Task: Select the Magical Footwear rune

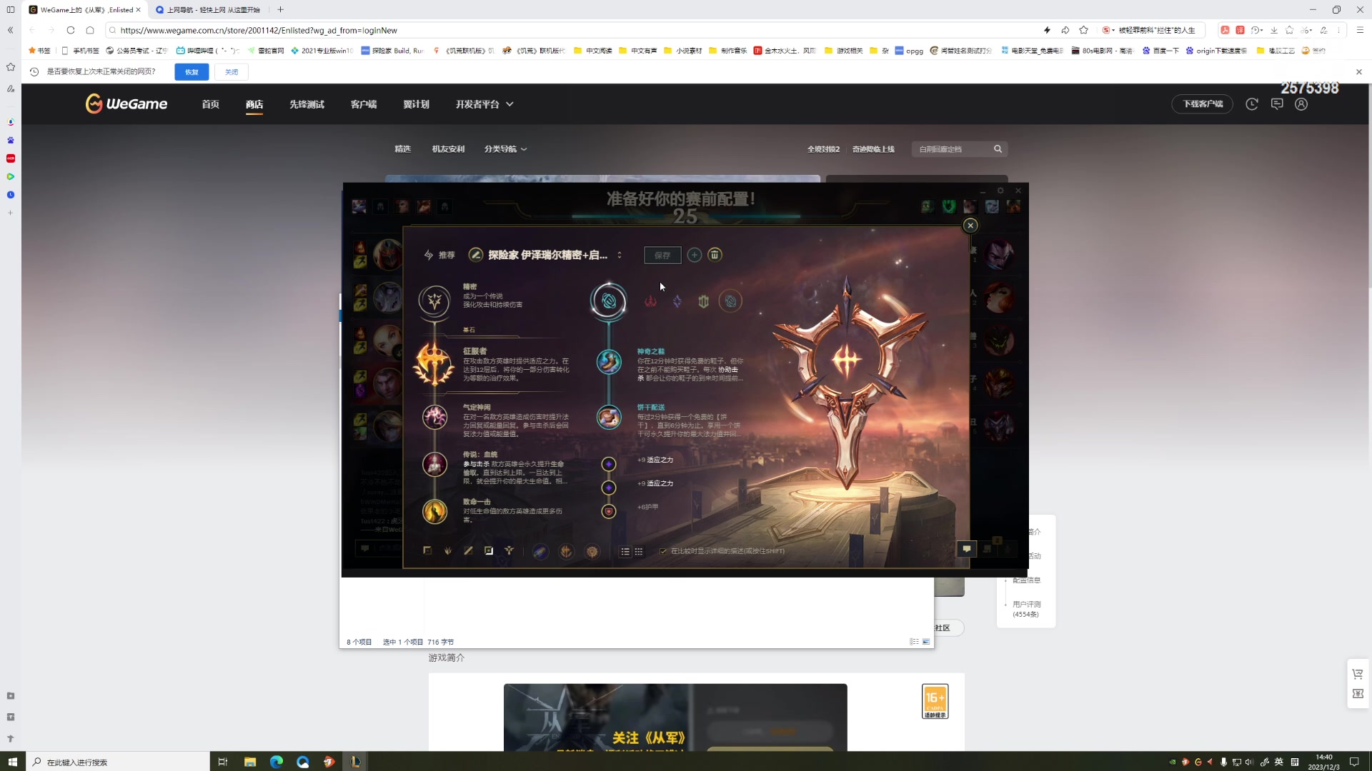Action: tap(609, 362)
